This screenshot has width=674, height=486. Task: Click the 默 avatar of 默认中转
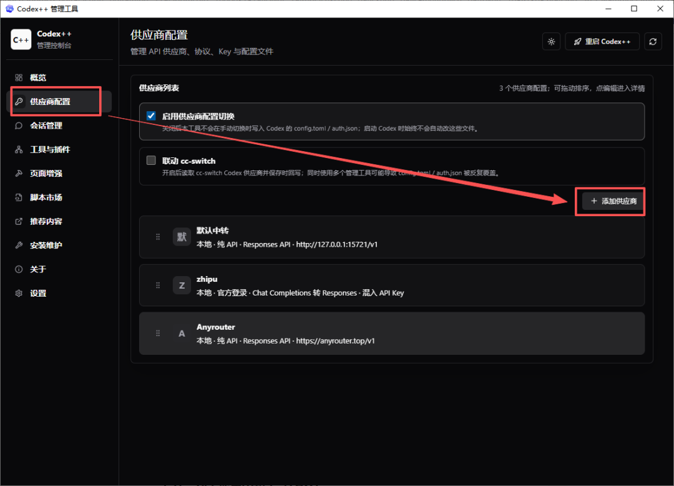(182, 237)
